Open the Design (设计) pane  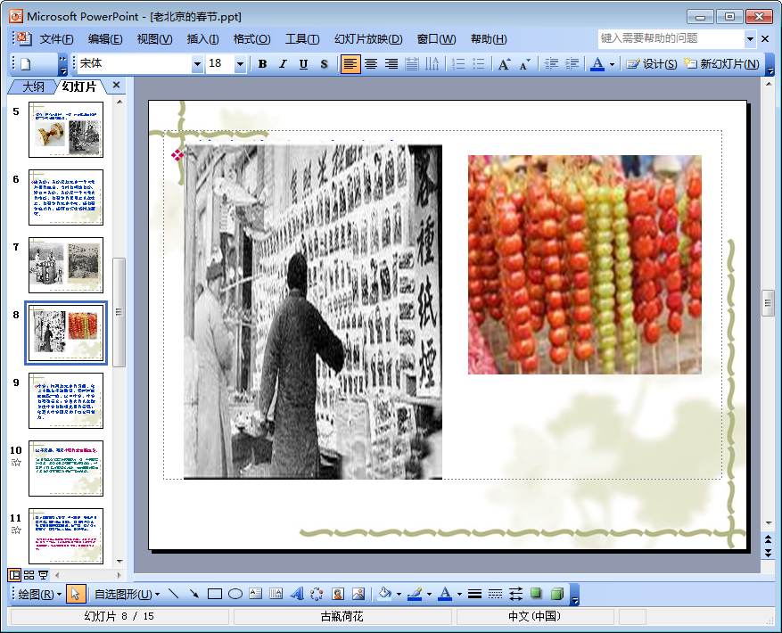coord(651,64)
